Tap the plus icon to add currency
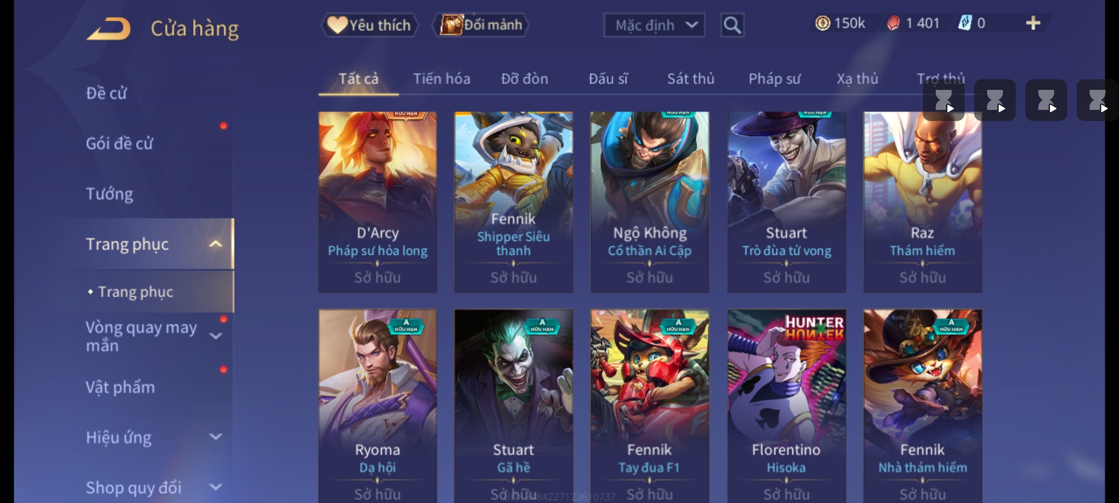 (1033, 23)
